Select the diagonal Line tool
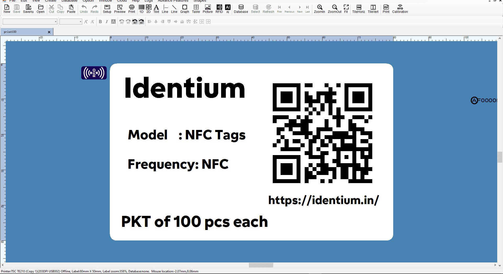Viewport: 503px width, 274px height. point(174,9)
